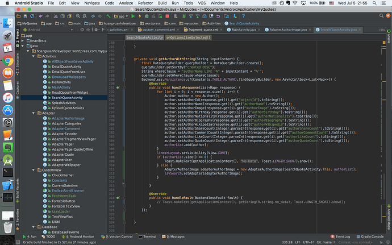Image resolution: width=392 pixels, height=245 pixels.
Task: Collapse the Adapter package
Action: point(34,113)
